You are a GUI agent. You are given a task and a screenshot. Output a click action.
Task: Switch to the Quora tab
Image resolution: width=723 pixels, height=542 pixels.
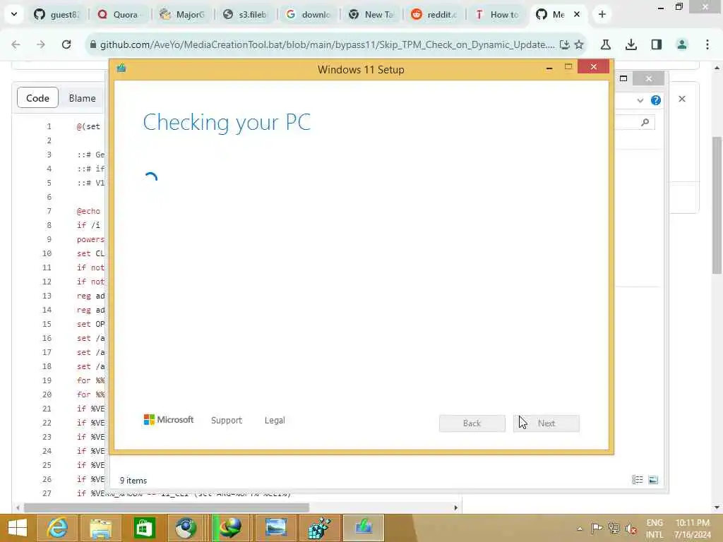[119, 14]
